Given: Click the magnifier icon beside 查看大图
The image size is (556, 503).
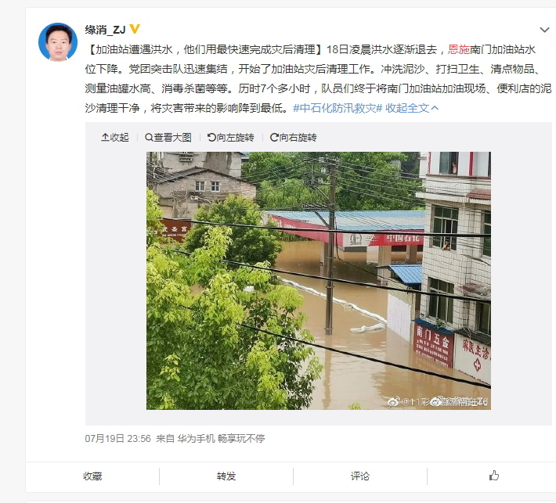Looking at the screenshot, I should tap(149, 138).
